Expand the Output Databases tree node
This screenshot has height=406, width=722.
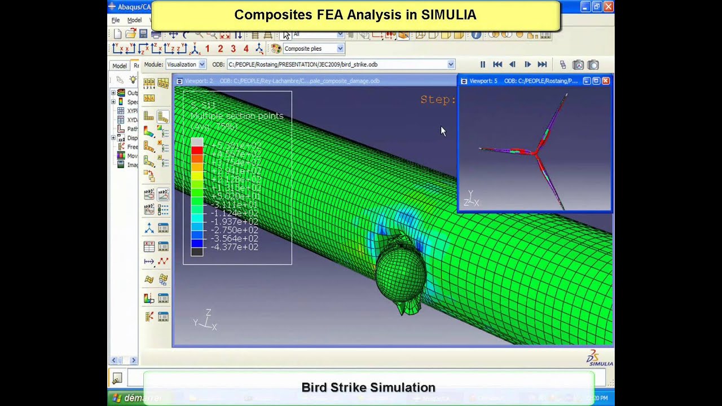113,93
